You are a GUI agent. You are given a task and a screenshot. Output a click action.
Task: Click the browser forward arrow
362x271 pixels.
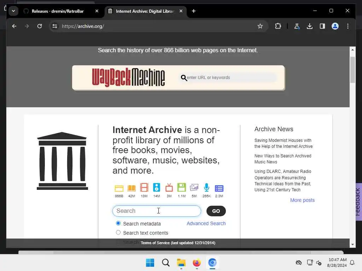click(x=27, y=26)
